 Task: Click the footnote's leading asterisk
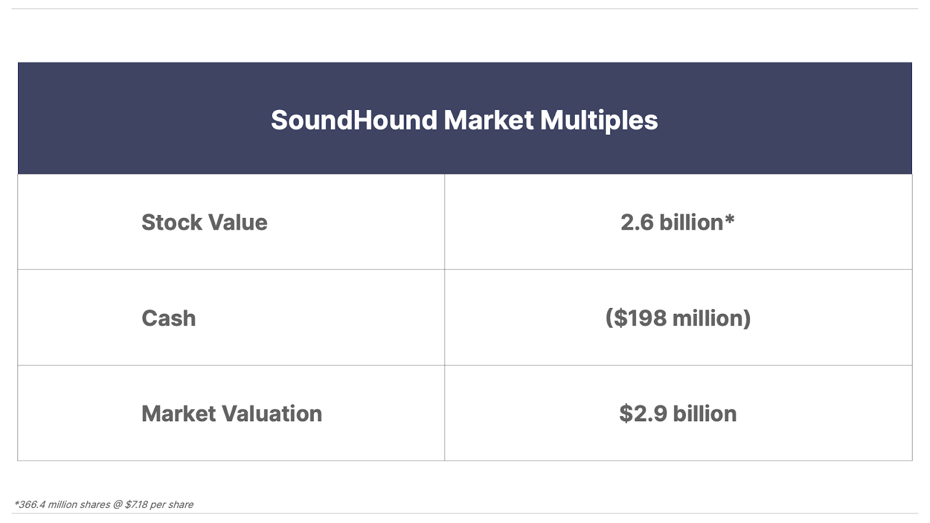(16, 503)
